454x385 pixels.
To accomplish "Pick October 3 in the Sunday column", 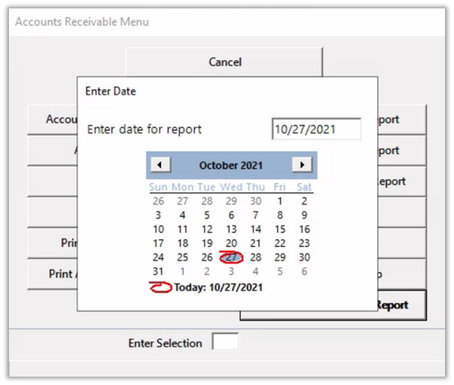I will [158, 215].
